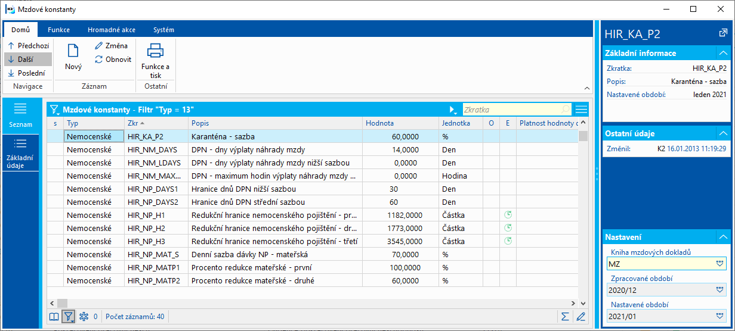Click clock icon in HIR_NP_H2 row
This screenshot has width=735, height=331.
pos(508,228)
